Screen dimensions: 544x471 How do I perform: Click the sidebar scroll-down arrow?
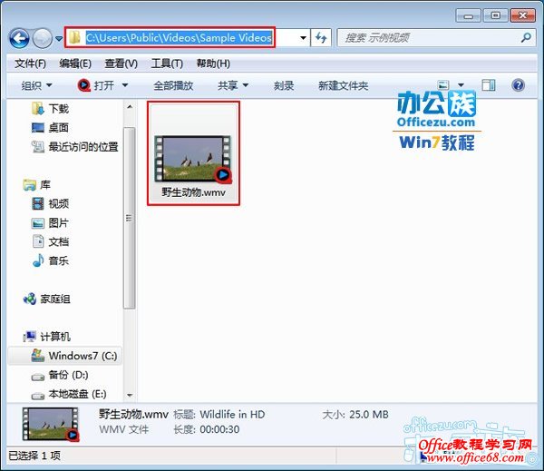point(130,396)
